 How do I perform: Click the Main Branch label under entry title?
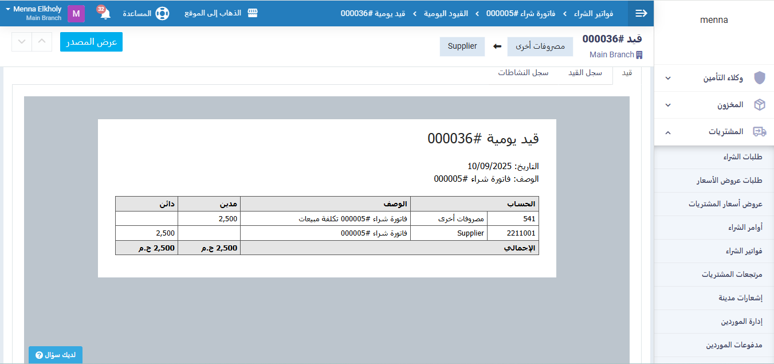point(611,55)
